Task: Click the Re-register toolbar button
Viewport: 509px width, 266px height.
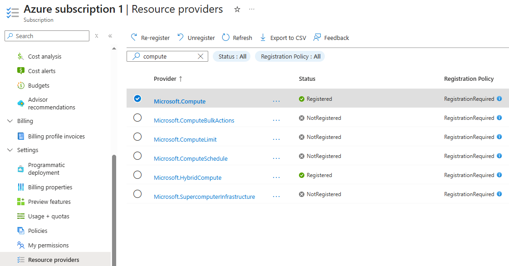Action: 150,38
